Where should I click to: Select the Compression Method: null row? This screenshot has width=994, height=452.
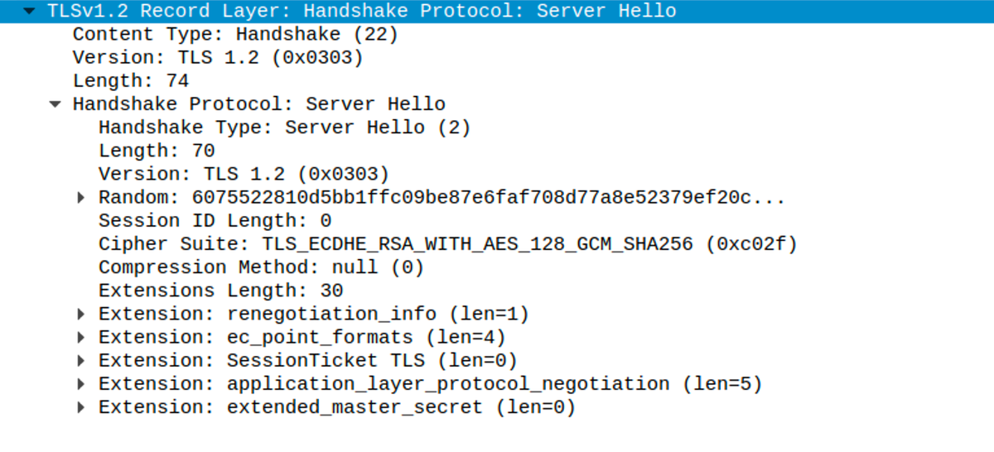point(261,267)
